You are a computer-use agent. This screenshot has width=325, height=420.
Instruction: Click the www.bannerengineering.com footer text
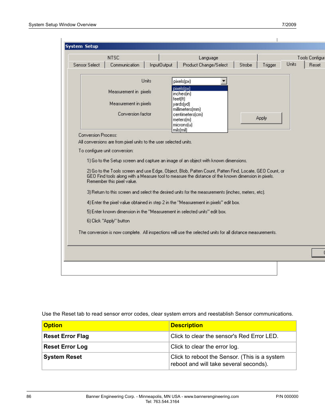coord(211,397)
